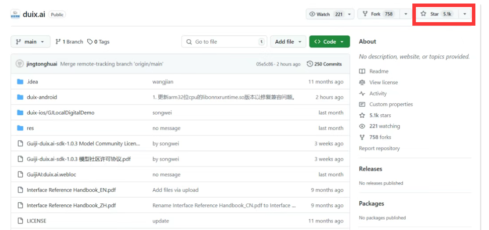489x230 pixels.
Task: Focus the Go to file search field
Action: coord(224,42)
